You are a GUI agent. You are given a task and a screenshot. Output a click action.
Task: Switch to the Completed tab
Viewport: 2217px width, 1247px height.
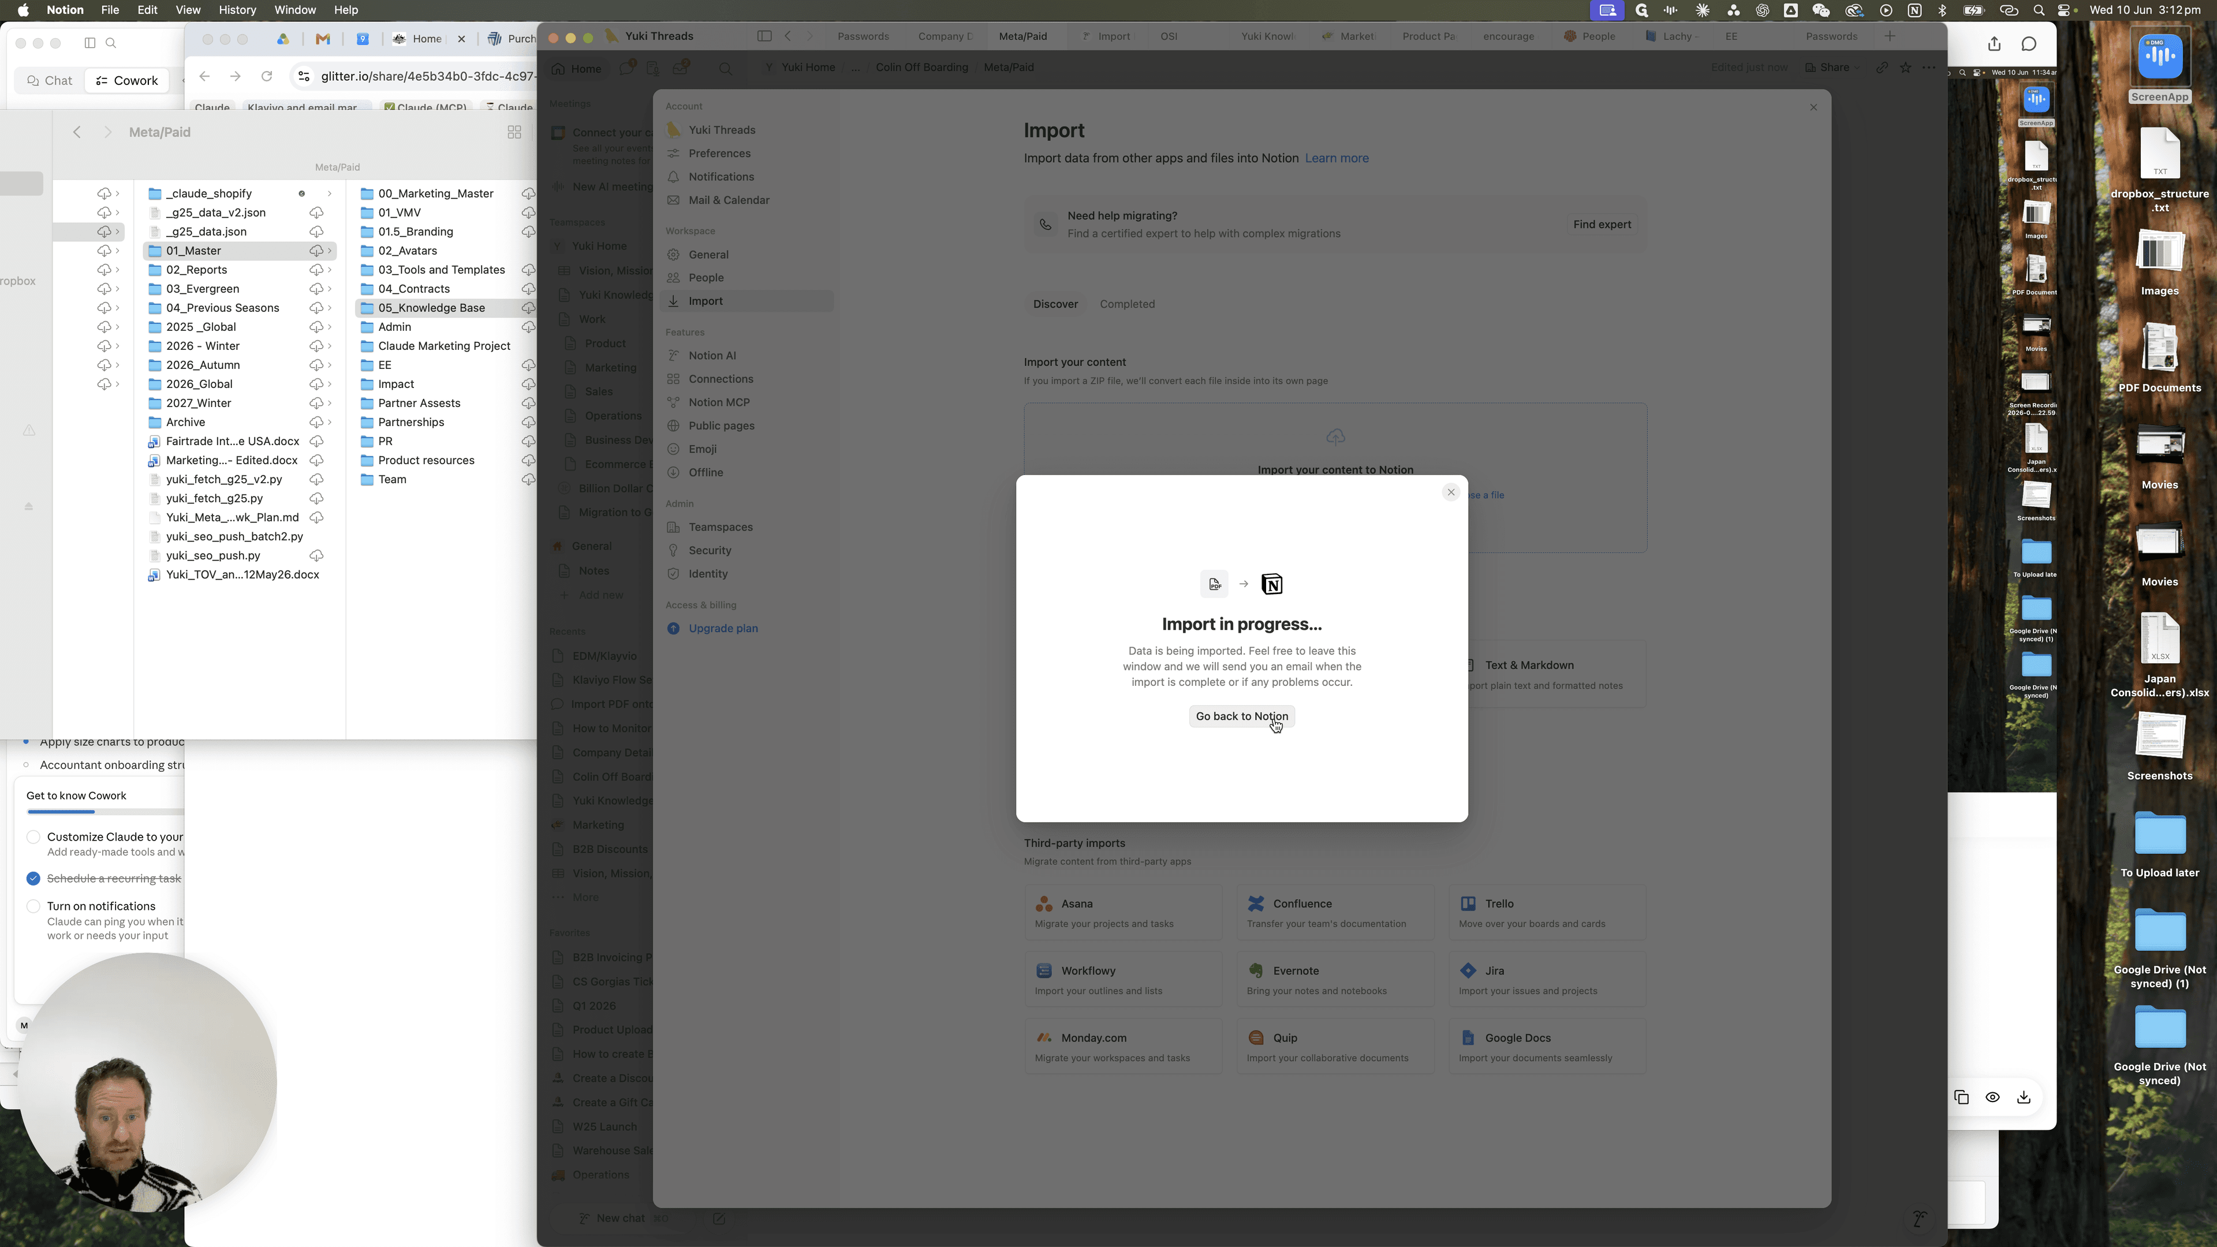pos(1126,304)
